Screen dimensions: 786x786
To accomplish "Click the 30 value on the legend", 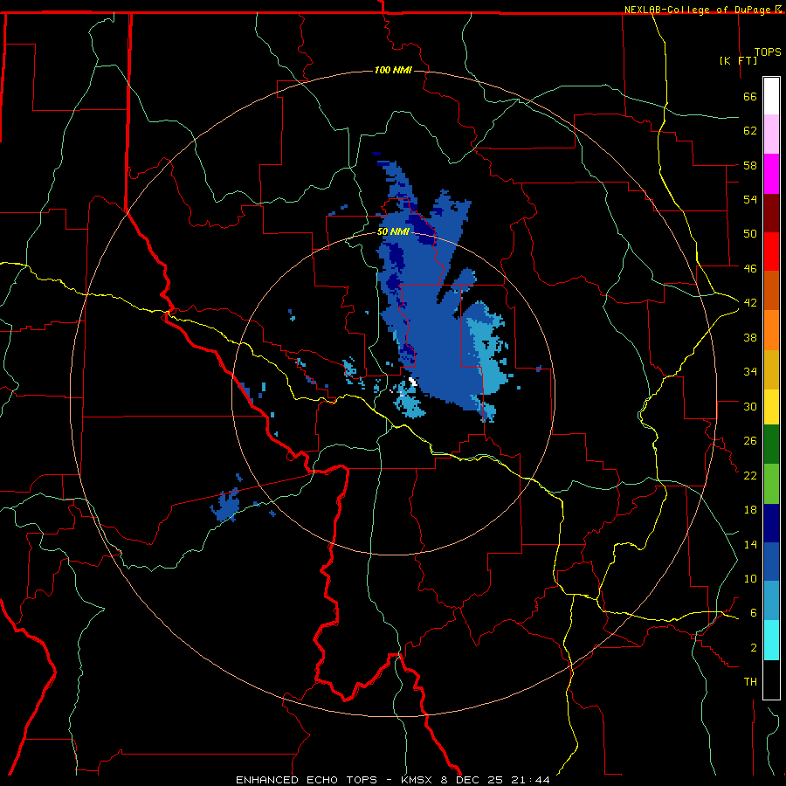I will coord(750,406).
